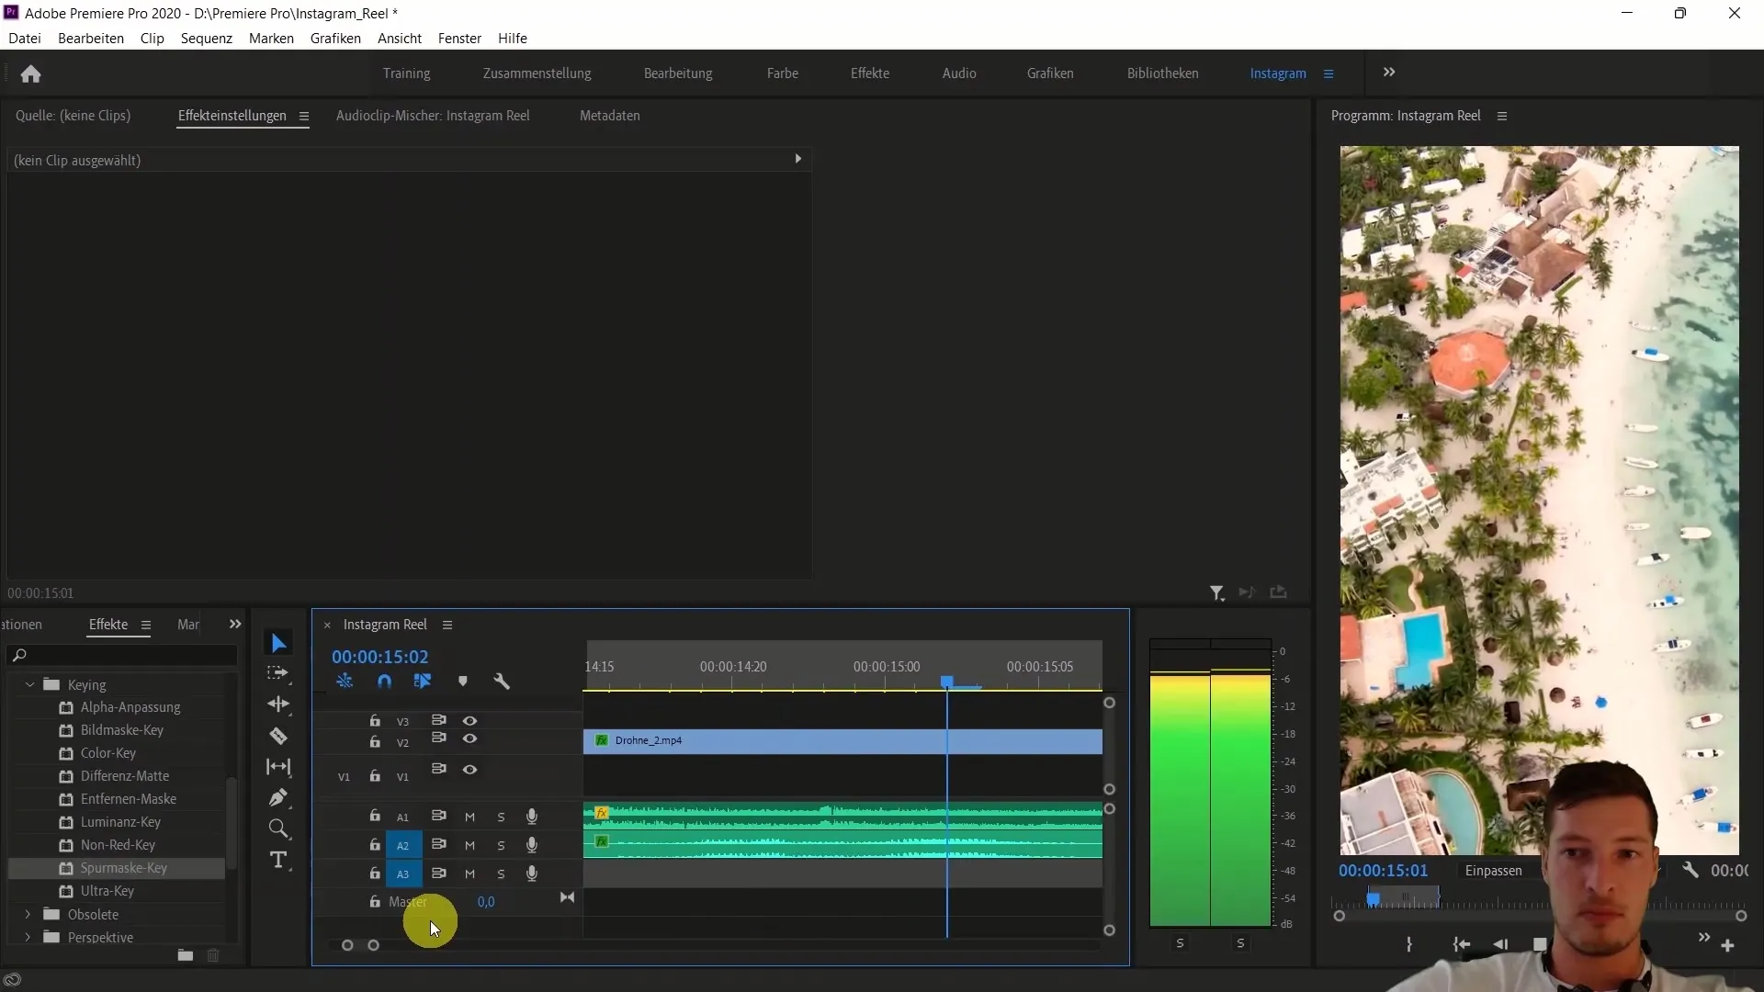The image size is (1764, 992).
Task: Open the Fenster menu
Action: click(x=459, y=39)
